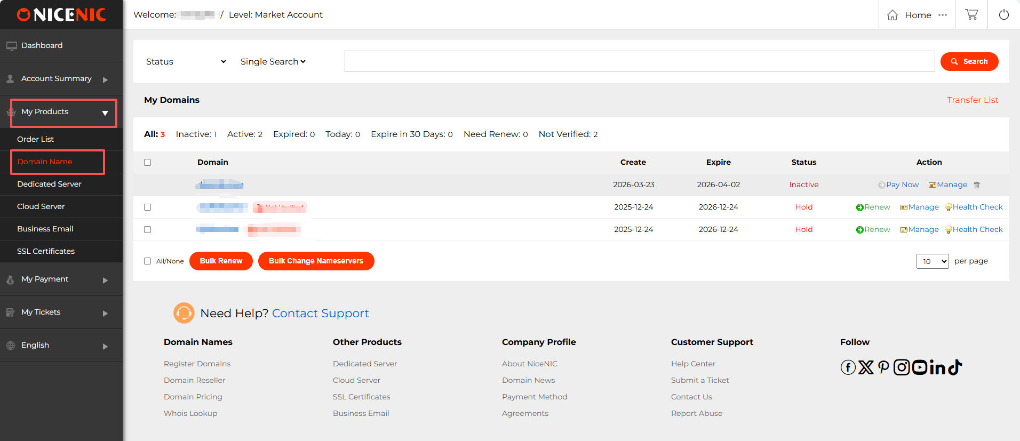Open the YouTube icon in footer
Image resolution: width=1020 pixels, height=441 pixels.
[920, 367]
